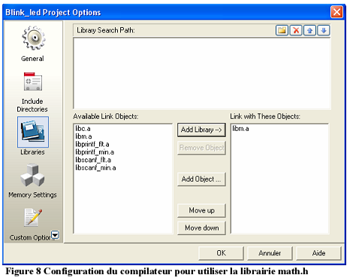Select libm.a in Link with These Objects
Viewport: 350px width, 278px height.
tap(240, 128)
